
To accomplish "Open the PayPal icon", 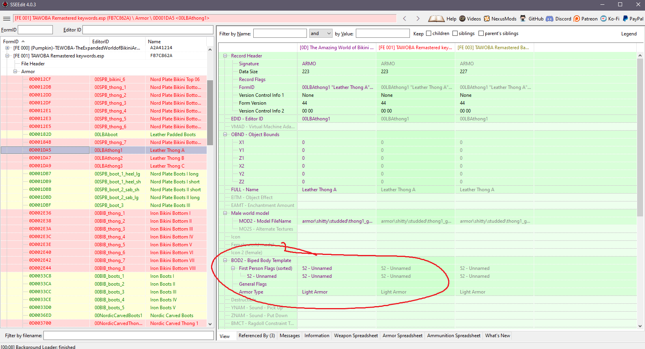I will click(625, 18).
